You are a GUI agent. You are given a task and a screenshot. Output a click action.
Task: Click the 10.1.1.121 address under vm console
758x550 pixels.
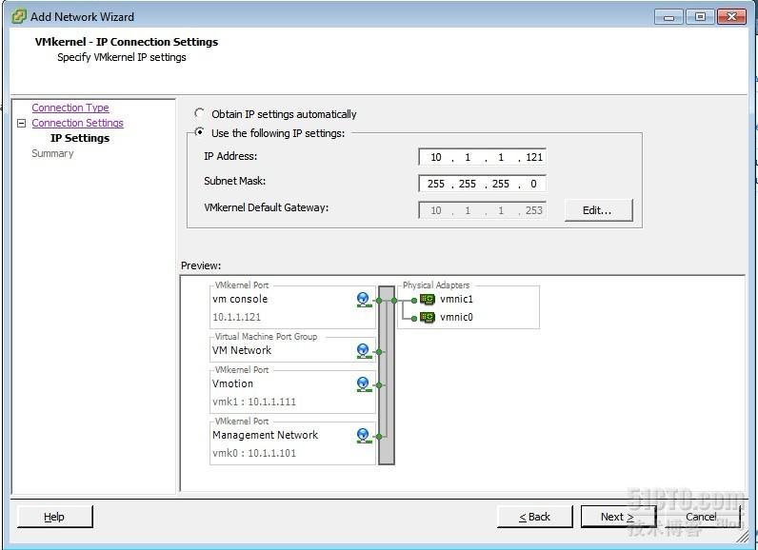[236, 317]
